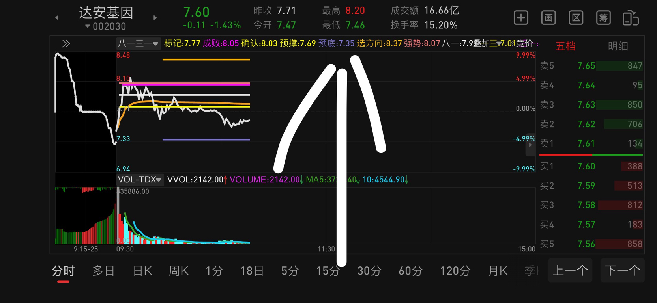
Task: Select the 买1 row at 7.60
Action: [591, 166]
